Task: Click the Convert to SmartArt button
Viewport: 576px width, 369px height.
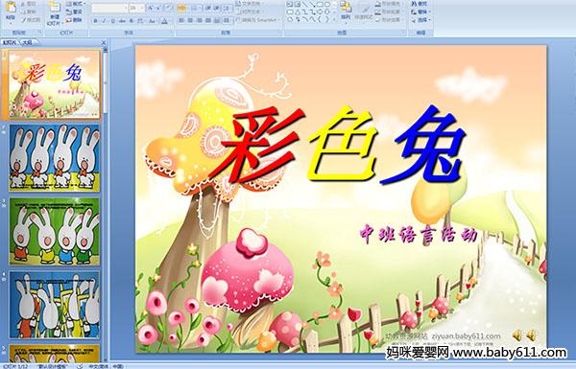Action: [x=258, y=20]
